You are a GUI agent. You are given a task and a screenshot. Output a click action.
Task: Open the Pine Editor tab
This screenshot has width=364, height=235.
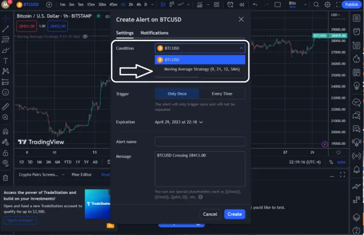point(82,174)
